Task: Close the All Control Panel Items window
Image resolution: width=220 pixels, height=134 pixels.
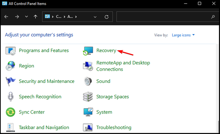Action: click(x=214, y=4)
